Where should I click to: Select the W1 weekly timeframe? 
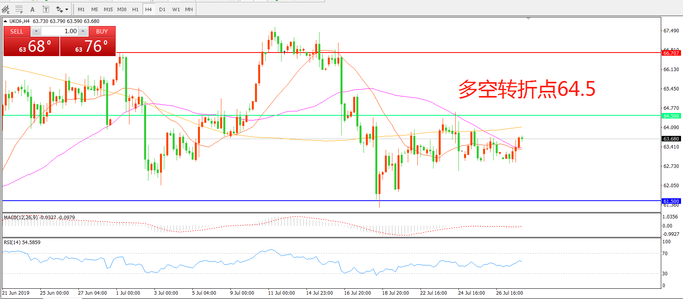pos(176,9)
